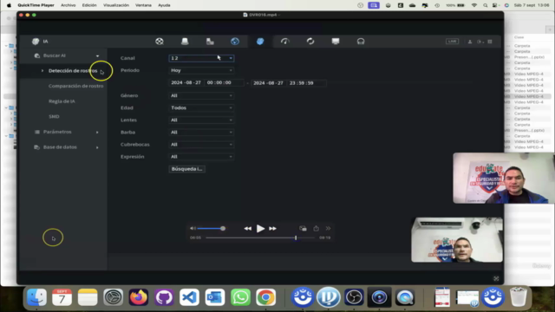
Task: Select Detección de rostros in sidebar
Action: [73, 71]
